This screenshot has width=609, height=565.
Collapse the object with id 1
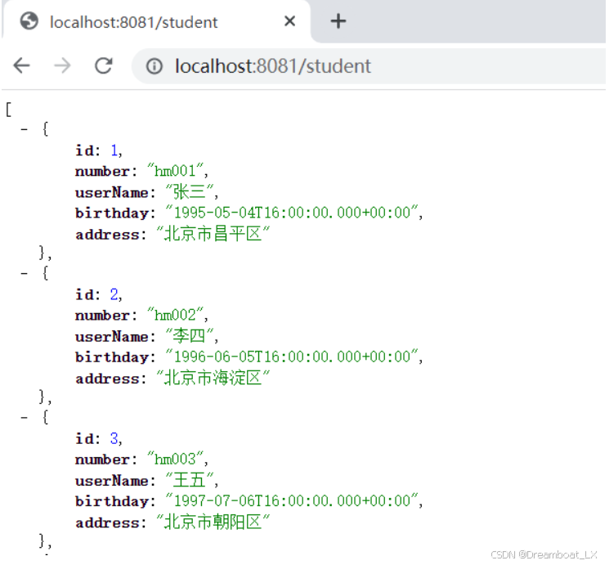[x=24, y=129]
